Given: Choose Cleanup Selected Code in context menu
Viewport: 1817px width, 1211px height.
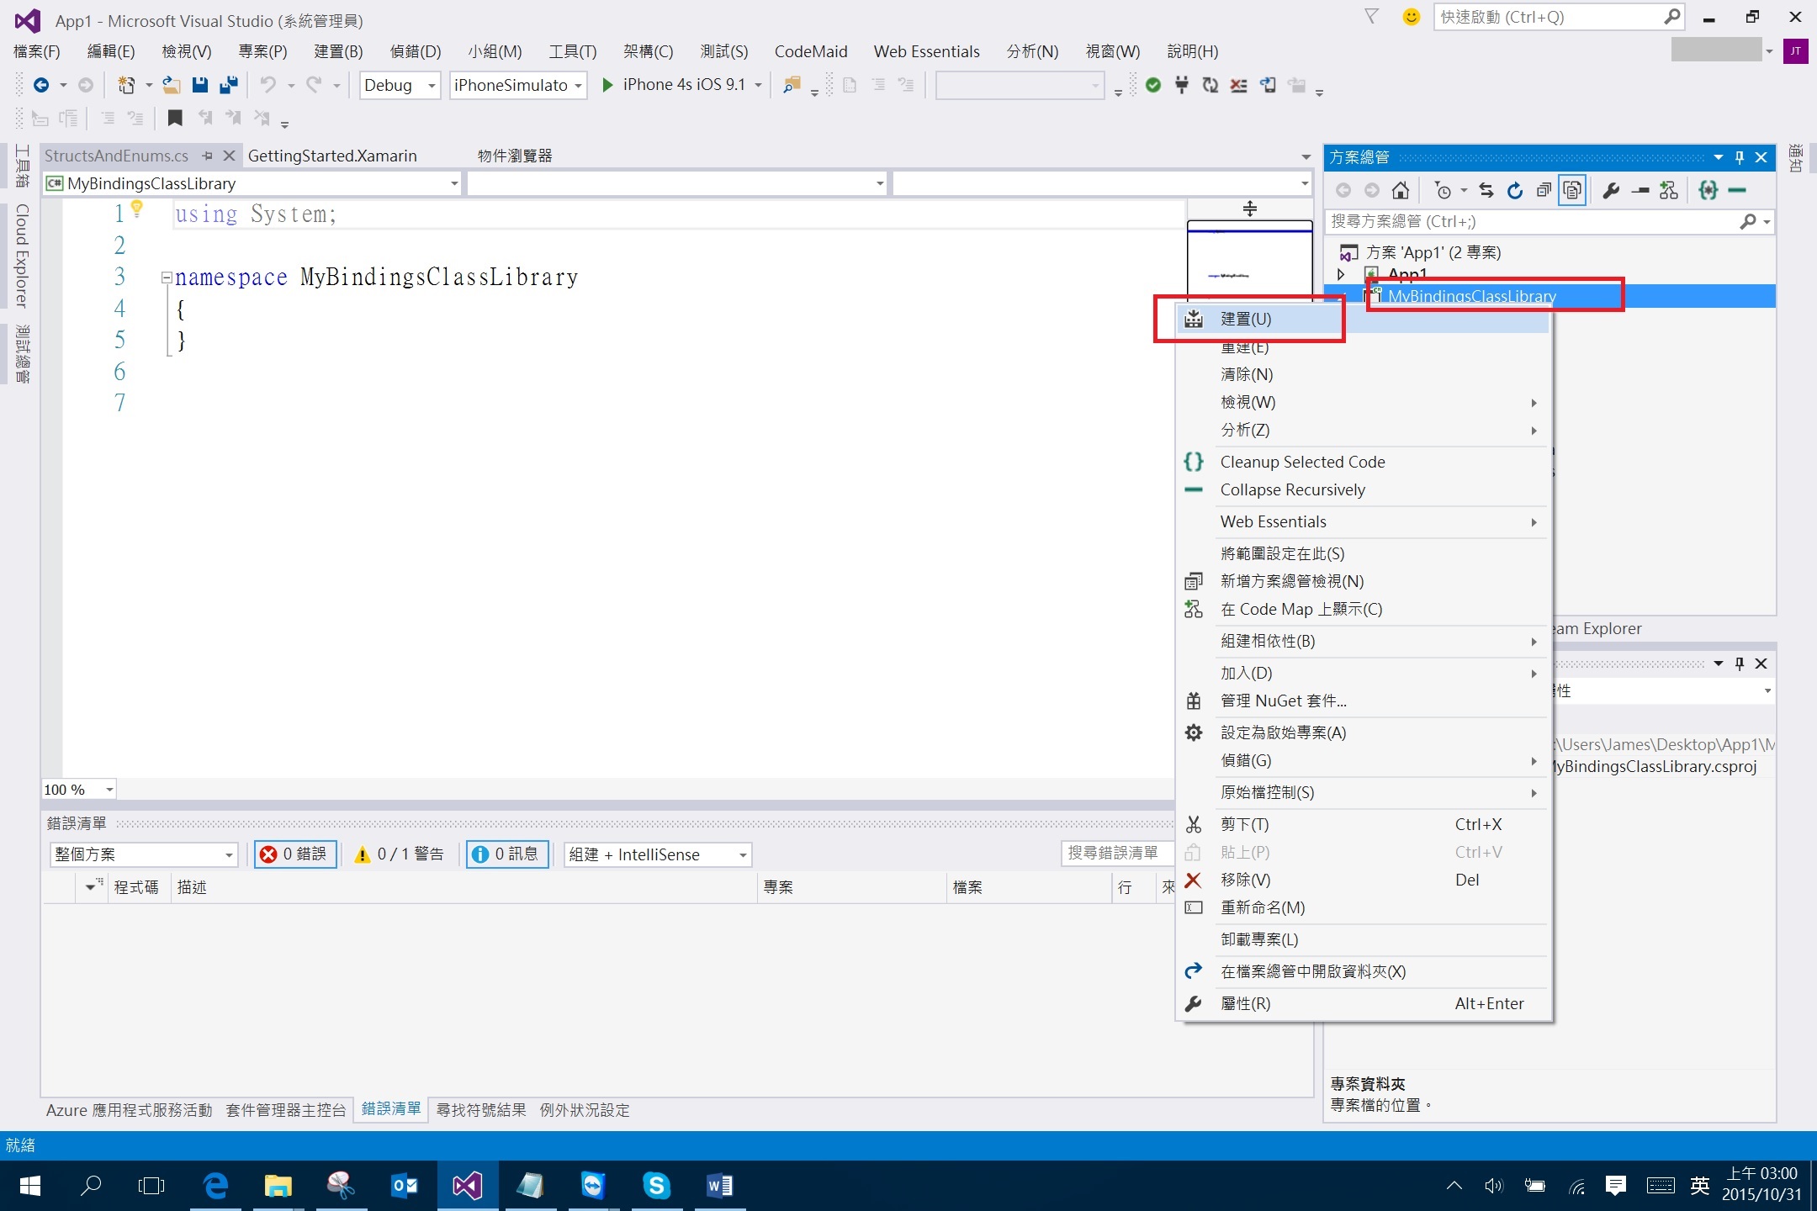Looking at the screenshot, I should click(x=1363, y=462).
